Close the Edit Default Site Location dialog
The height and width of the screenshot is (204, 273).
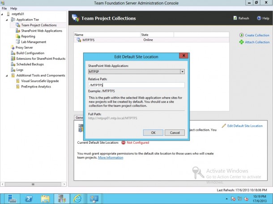point(183,55)
